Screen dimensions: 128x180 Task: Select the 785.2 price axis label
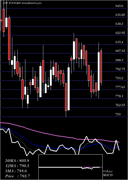[119, 78]
